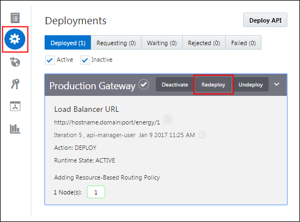Switch to the Failed (0) tab
Viewport: 300px width, 222px height.
[x=243, y=42]
